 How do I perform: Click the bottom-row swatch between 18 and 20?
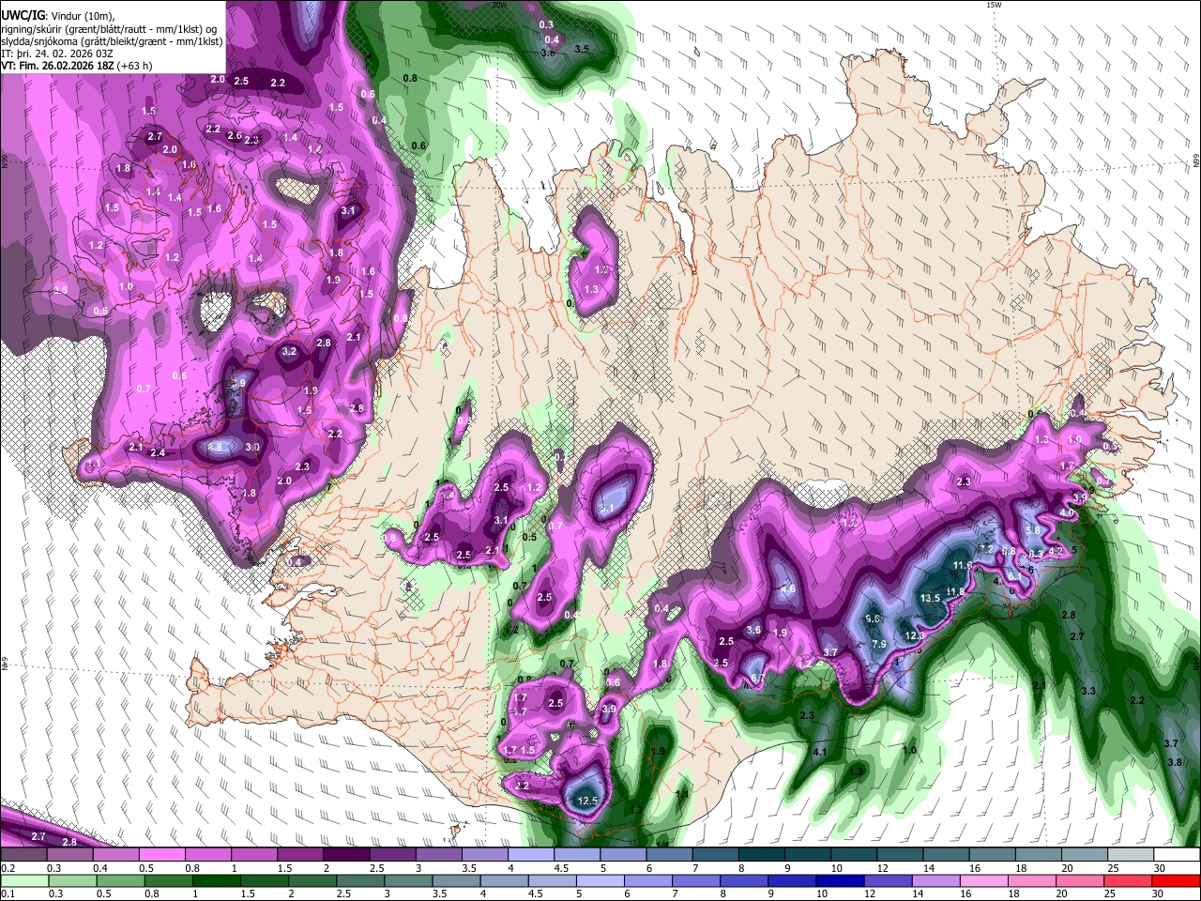1034,880
